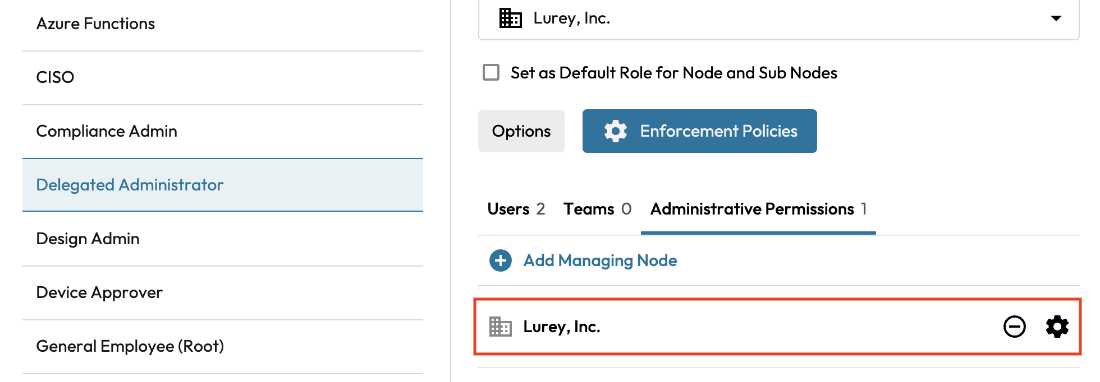Switch to the Teams tab
The width and height of the screenshot is (1100, 382).
point(597,209)
